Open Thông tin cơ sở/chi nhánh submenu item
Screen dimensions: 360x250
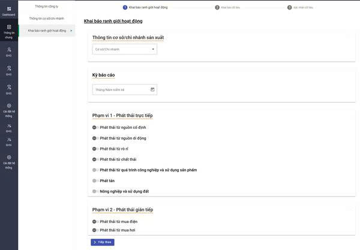pyautogui.click(x=46, y=18)
